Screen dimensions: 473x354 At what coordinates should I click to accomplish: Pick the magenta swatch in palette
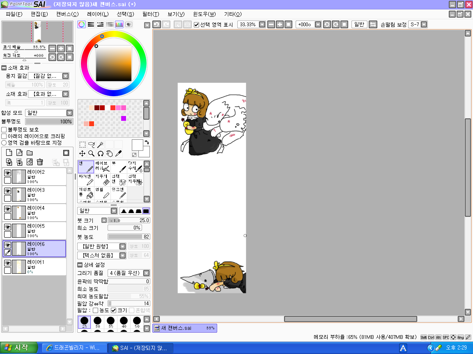point(123,118)
